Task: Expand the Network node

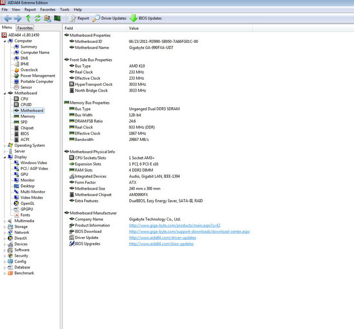Action: coord(4,233)
